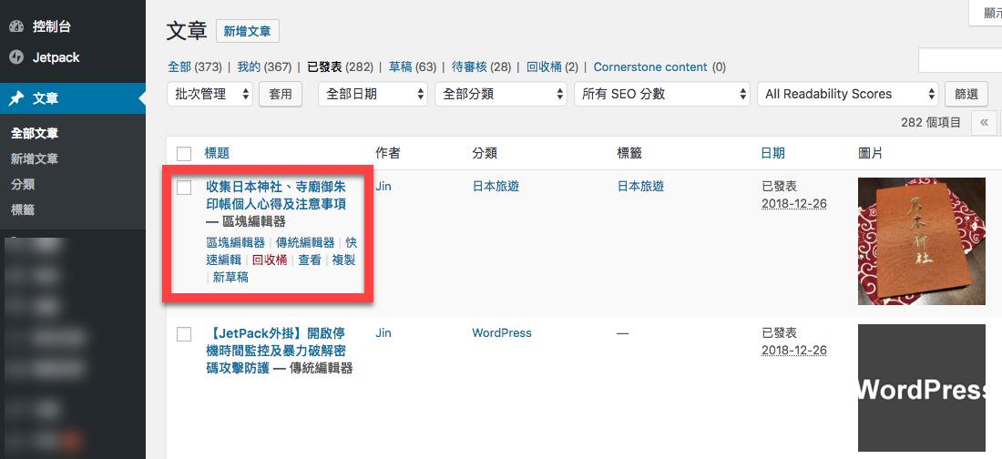Open the 全部日期 date filter dropdown

pyautogui.click(x=373, y=94)
